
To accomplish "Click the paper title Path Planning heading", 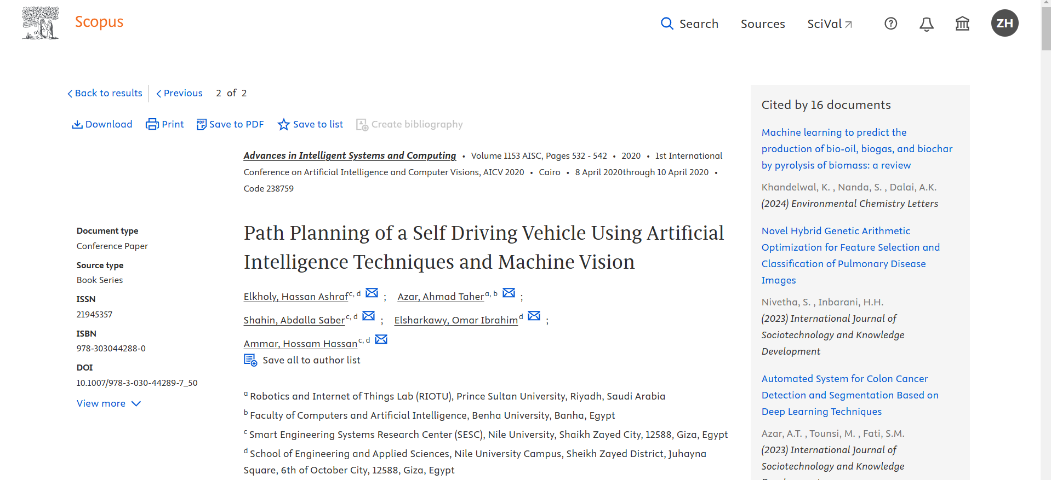I will tap(484, 247).
